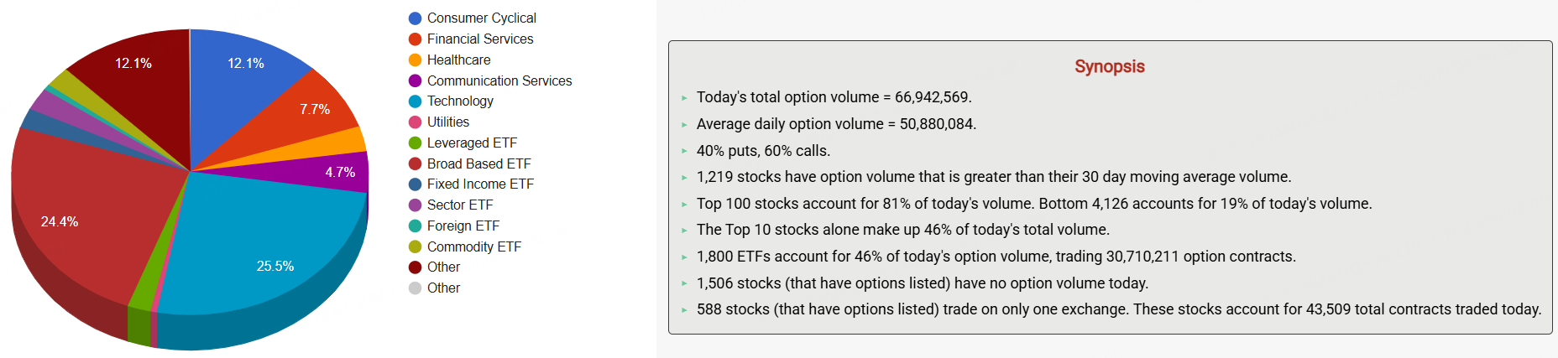Click the Broad Based ETF legend label

tap(478, 163)
